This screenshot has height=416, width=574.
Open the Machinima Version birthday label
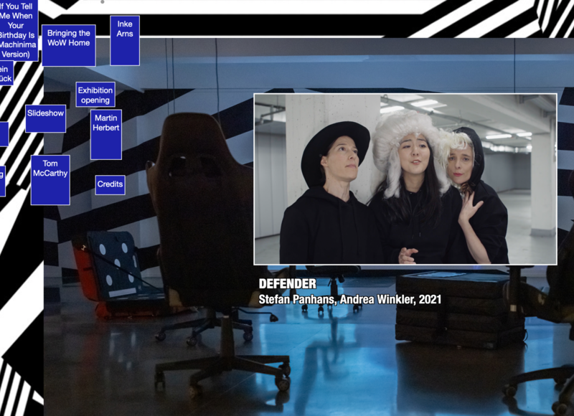tap(18, 30)
